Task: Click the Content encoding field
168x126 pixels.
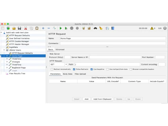Action: click(162, 65)
